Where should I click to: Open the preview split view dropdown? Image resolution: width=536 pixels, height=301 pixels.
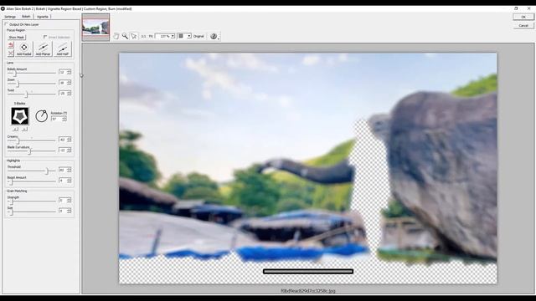point(188,36)
